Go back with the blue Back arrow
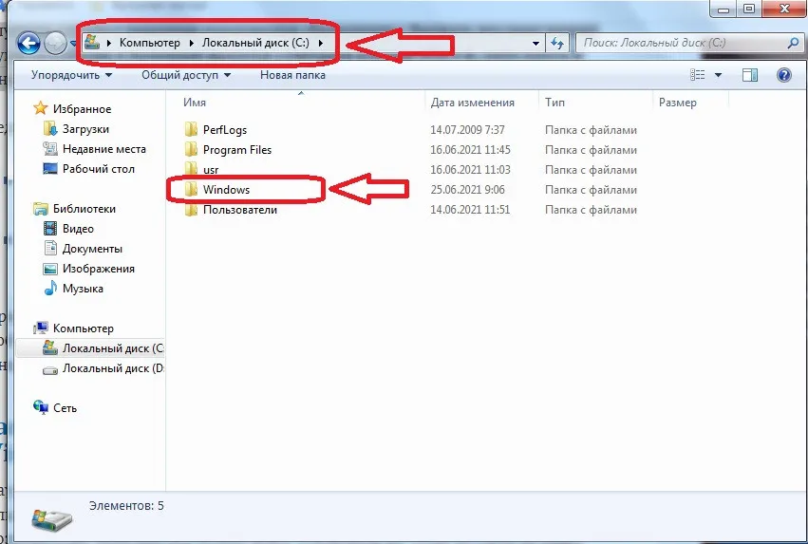The width and height of the screenshot is (808, 544). click(x=28, y=43)
